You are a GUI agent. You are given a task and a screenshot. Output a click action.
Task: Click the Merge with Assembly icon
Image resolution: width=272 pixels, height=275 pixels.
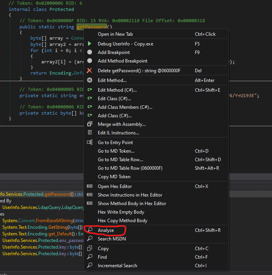90,124
